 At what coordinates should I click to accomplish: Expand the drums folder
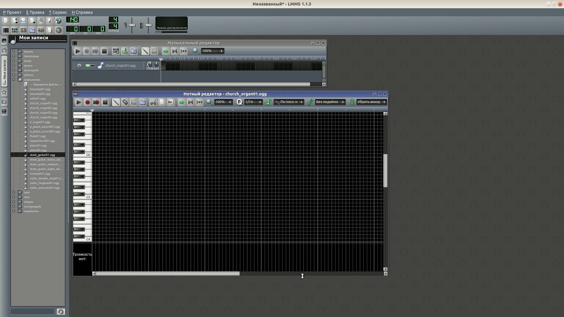(x=14, y=66)
